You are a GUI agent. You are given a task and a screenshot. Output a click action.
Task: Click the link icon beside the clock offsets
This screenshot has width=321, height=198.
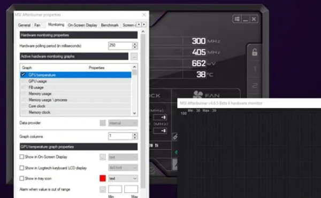(x=175, y=137)
